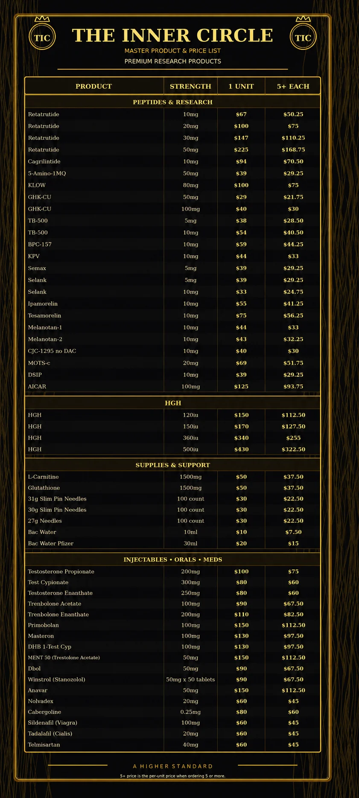The width and height of the screenshot is (359, 798).
Task: Click the $168.75 price for Retatrutide 50mg
Action: click(x=293, y=150)
